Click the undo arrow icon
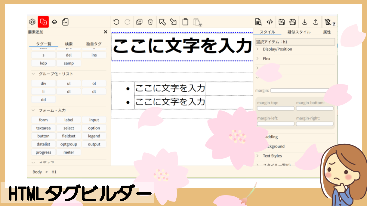This screenshot has width=367, height=206. click(x=116, y=22)
